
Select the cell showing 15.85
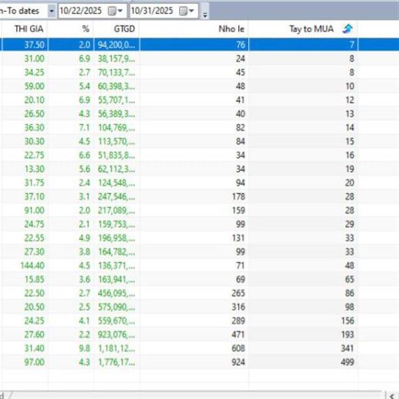pos(35,279)
